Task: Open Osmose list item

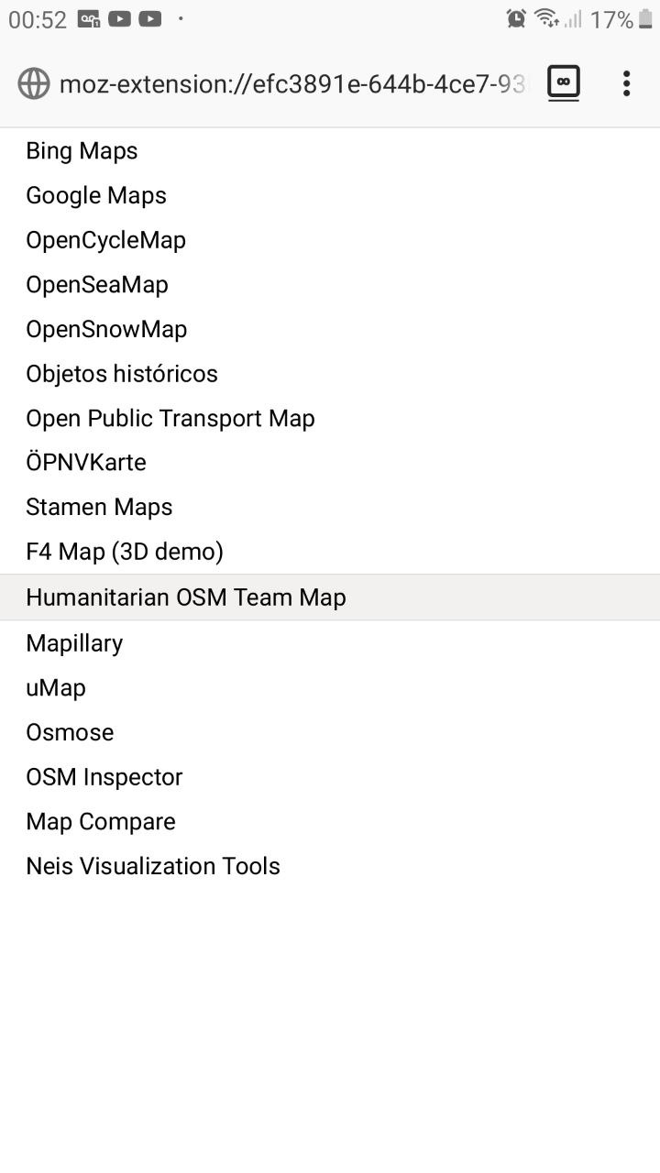Action: pos(330,732)
